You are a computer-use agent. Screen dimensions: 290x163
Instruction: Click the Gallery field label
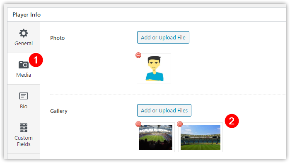[59, 111]
